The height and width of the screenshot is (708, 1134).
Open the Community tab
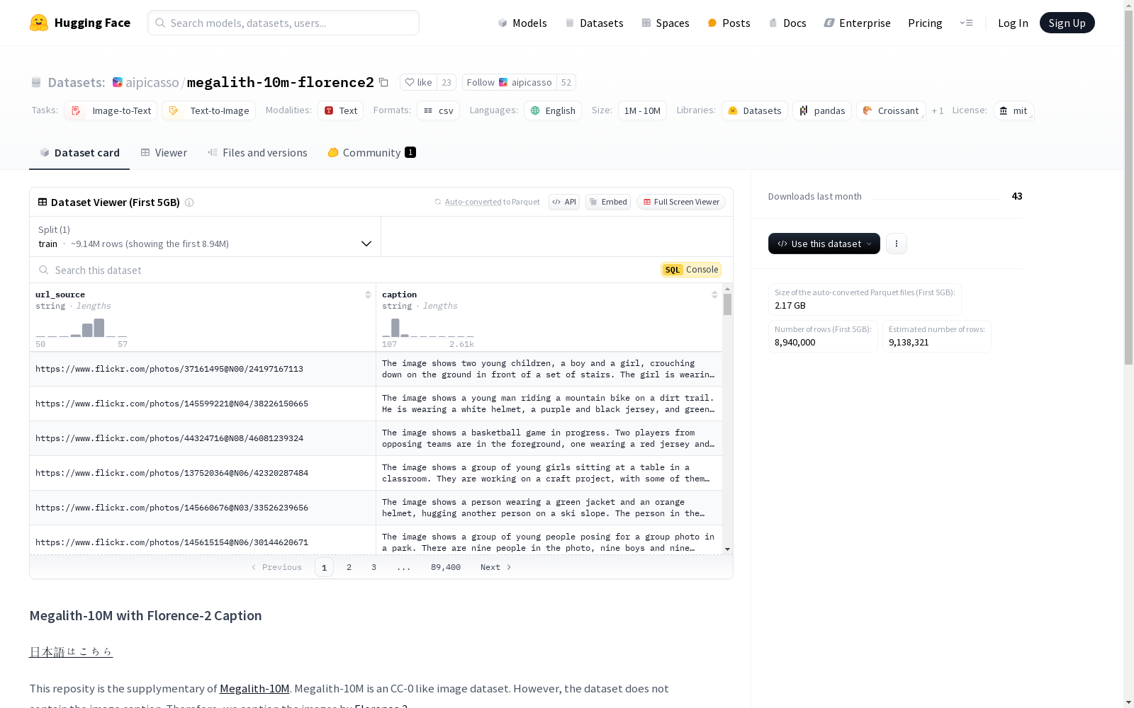pyautogui.click(x=371, y=152)
